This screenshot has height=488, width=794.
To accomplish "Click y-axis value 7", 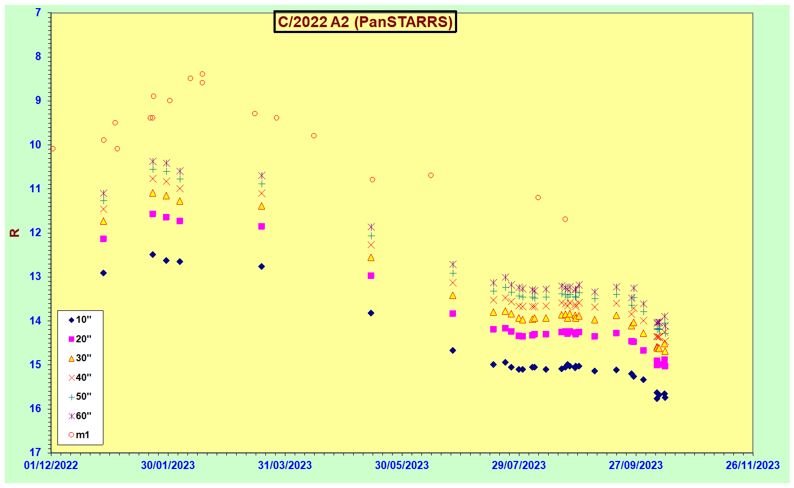I will (x=38, y=12).
